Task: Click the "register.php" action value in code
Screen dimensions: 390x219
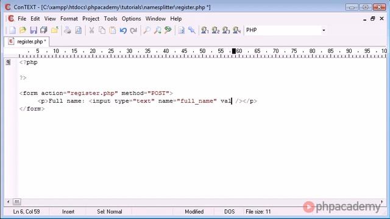Action: 92,93
